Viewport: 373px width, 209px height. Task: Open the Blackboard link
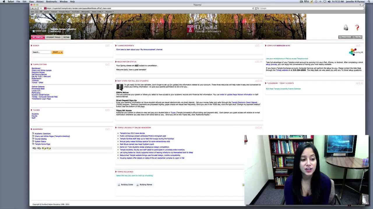(x=36, y=69)
